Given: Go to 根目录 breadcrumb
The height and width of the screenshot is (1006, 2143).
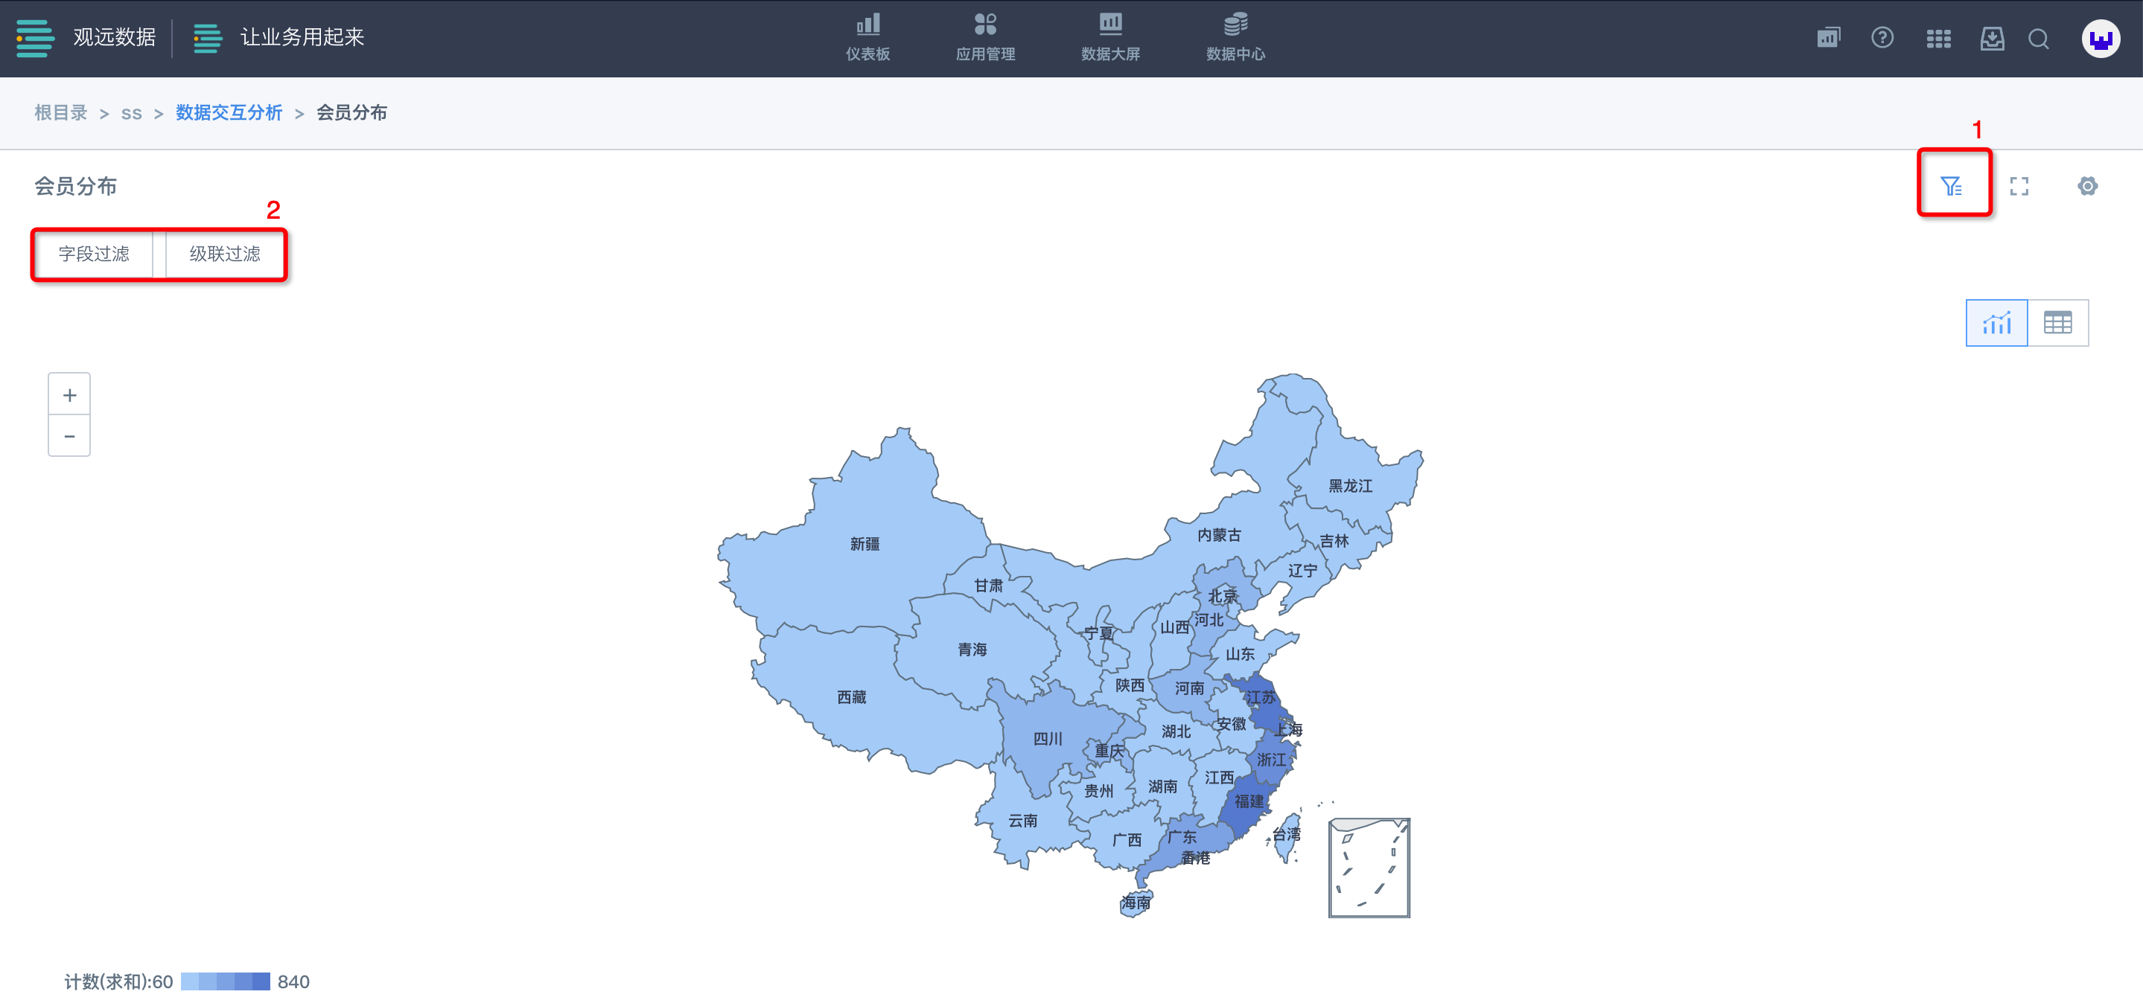Looking at the screenshot, I should pyautogui.click(x=61, y=112).
